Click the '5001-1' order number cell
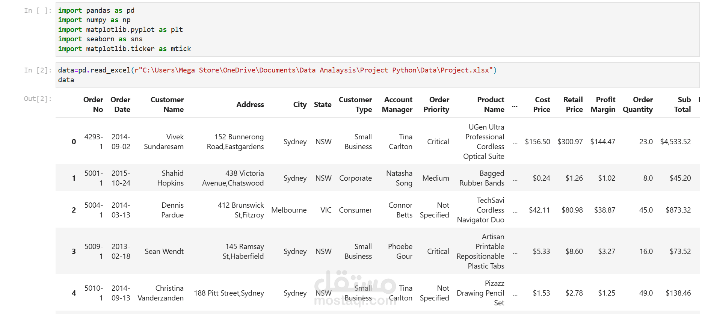Image resolution: width=711 pixels, height=314 pixels. pyautogui.click(x=94, y=178)
